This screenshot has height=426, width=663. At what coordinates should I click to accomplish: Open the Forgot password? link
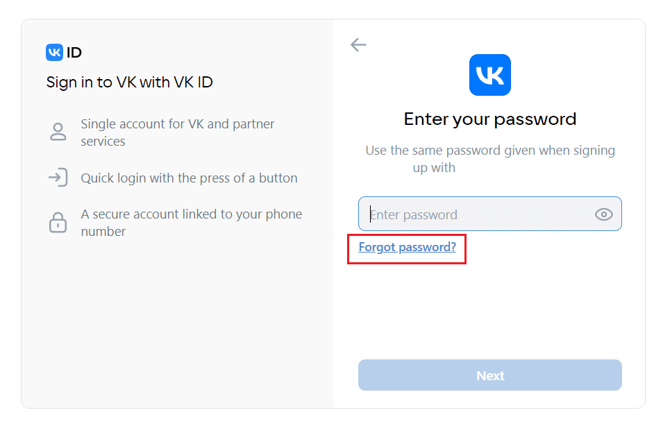click(x=408, y=247)
